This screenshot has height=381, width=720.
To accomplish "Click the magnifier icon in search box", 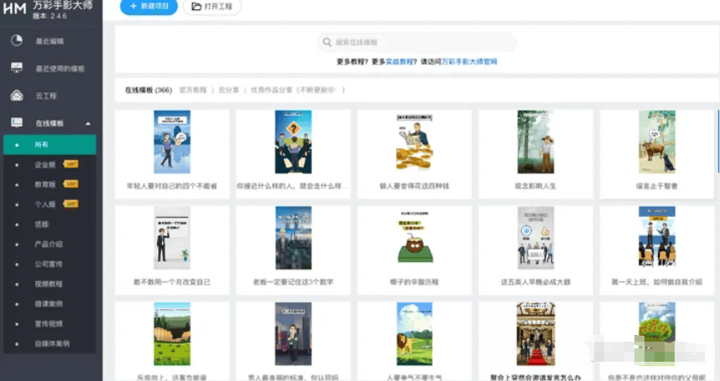I will [327, 42].
